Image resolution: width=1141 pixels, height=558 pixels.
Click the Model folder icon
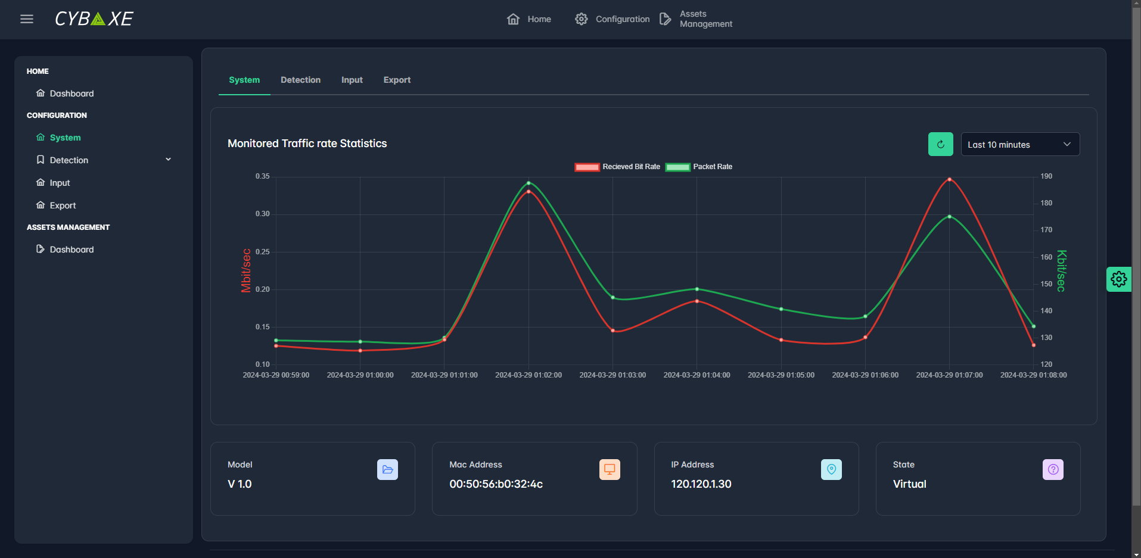point(387,469)
